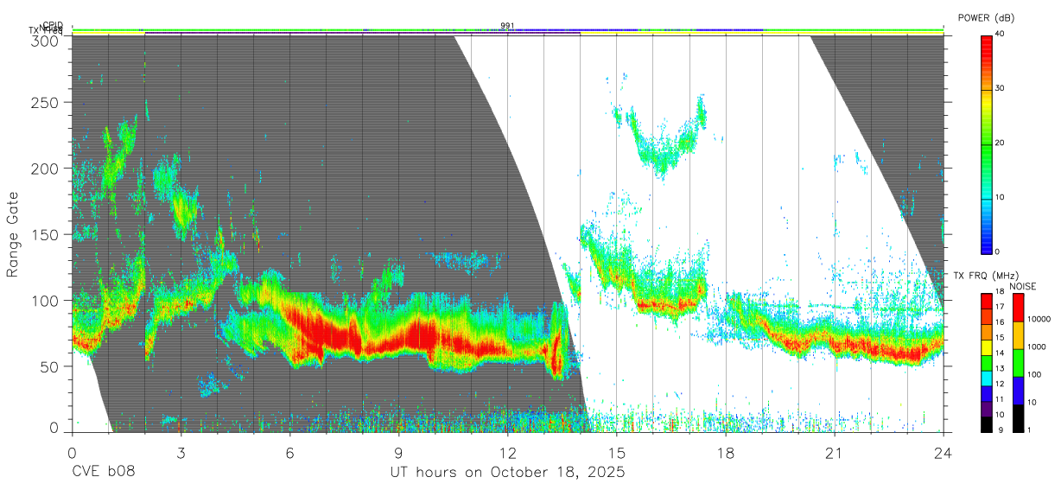Click the 9 tick on UT hours axis
This screenshot has height=490, width=1061.
tap(398, 452)
